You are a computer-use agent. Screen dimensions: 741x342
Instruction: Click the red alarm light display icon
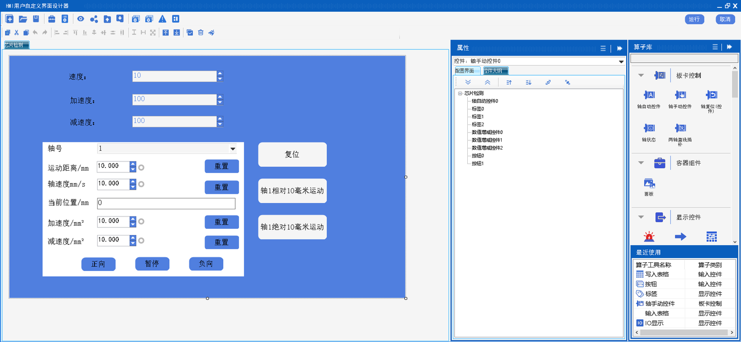point(649,237)
